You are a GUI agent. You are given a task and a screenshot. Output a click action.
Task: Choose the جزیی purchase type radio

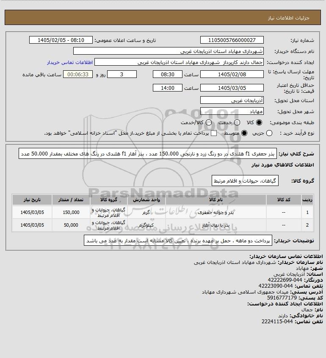click(x=269, y=133)
